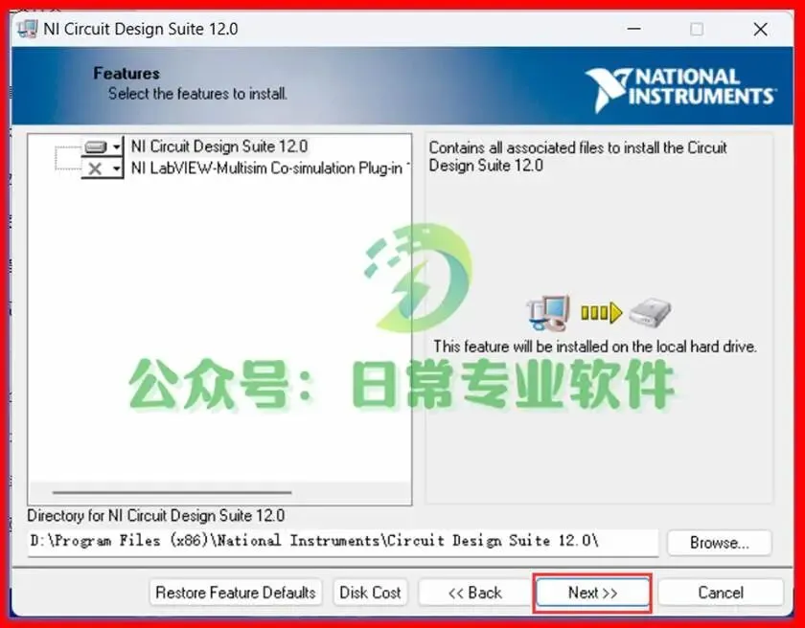Click Restore Feature Defaults button
Viewport: 805px width, 628px height.
pos(236,593)
